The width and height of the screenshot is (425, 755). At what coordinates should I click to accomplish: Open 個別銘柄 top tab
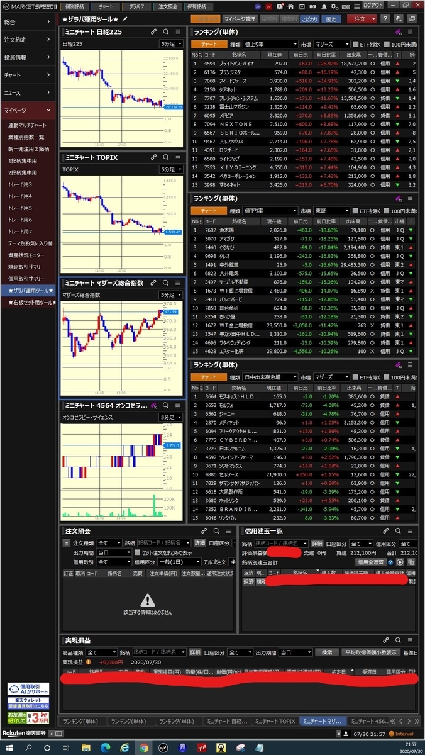(x=75, y=6)
